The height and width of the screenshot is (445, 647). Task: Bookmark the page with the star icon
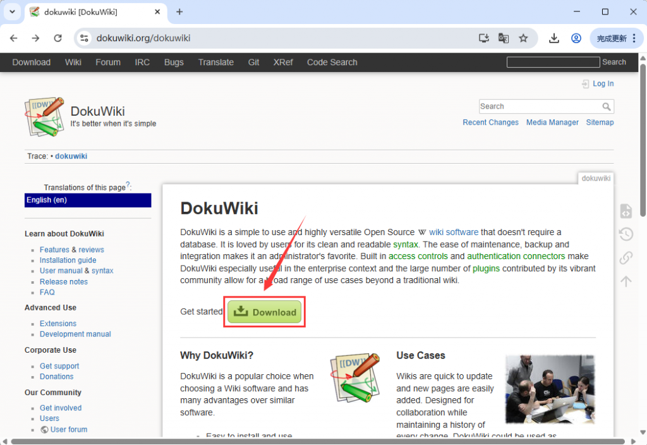tap(524, 38)
